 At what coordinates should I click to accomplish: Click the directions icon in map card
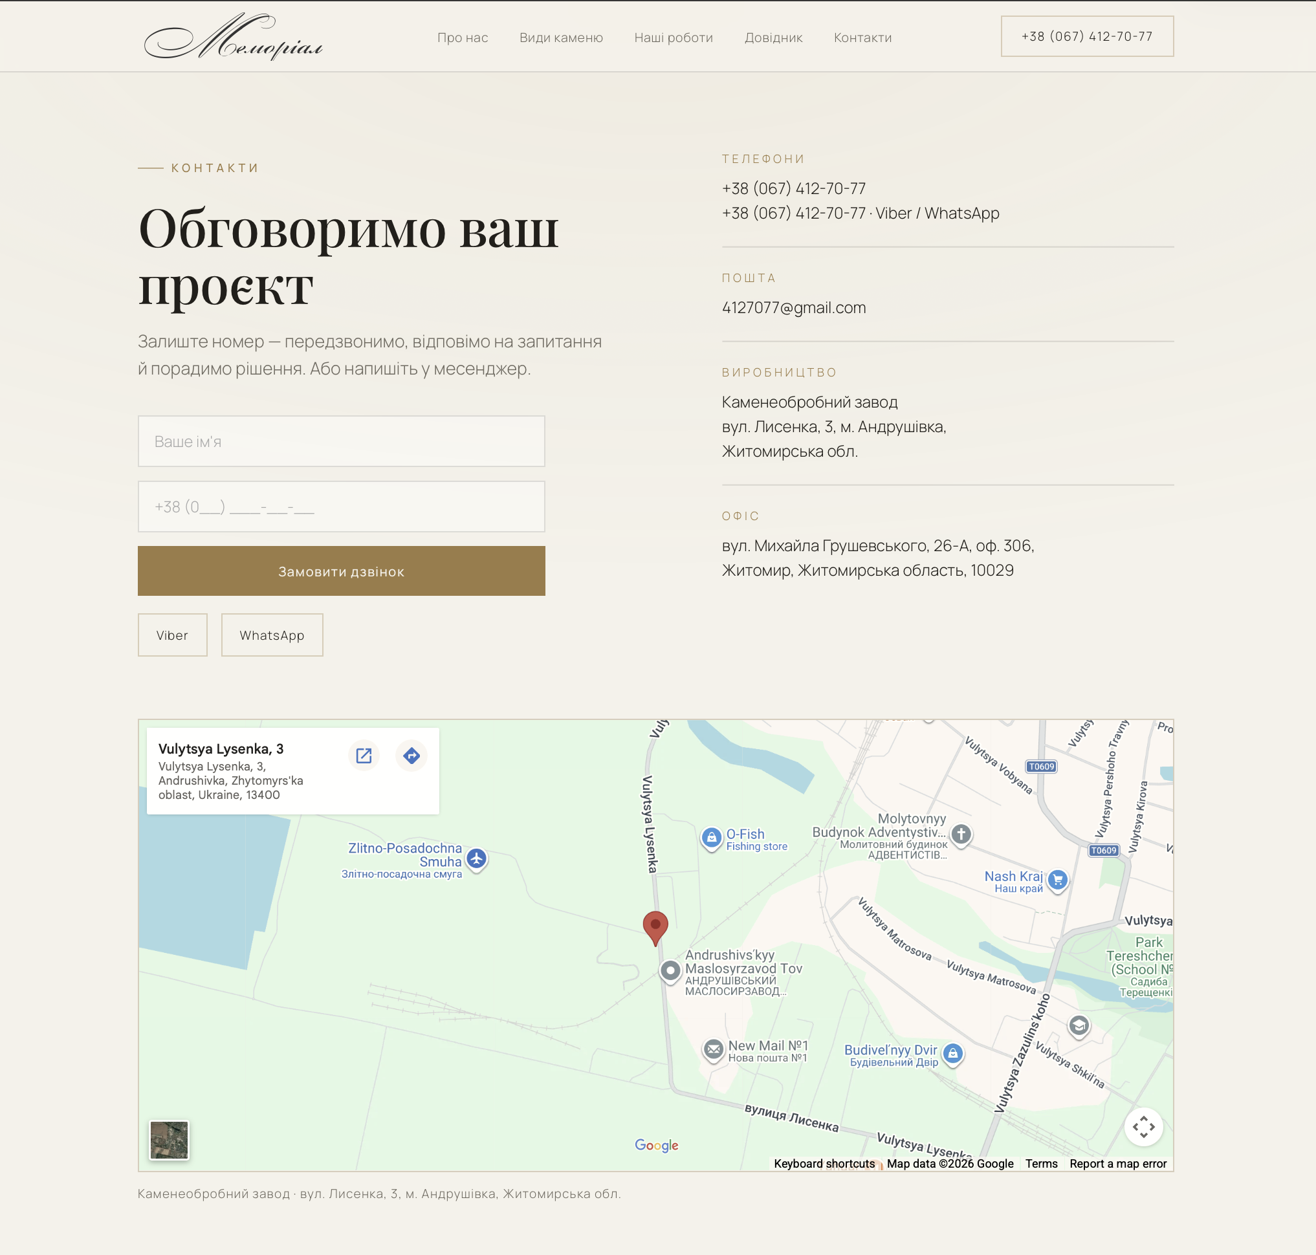click(x=411, y=756)
